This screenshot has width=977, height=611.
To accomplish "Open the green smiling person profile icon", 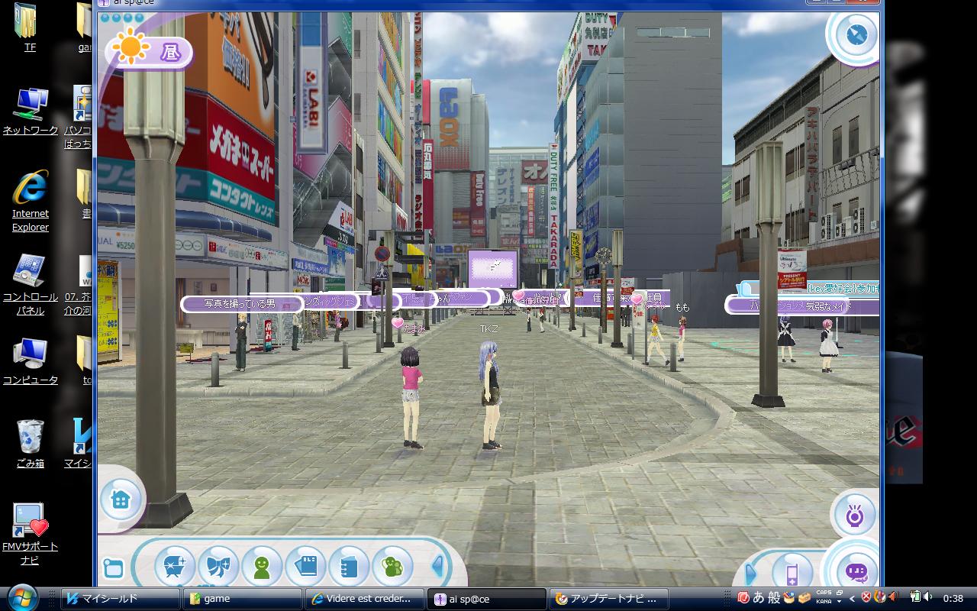I will click(x=262, y=567).
